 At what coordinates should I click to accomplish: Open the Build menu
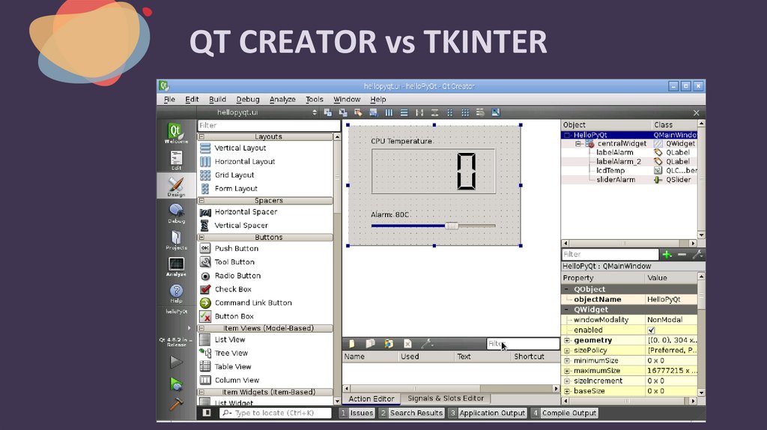217,100
